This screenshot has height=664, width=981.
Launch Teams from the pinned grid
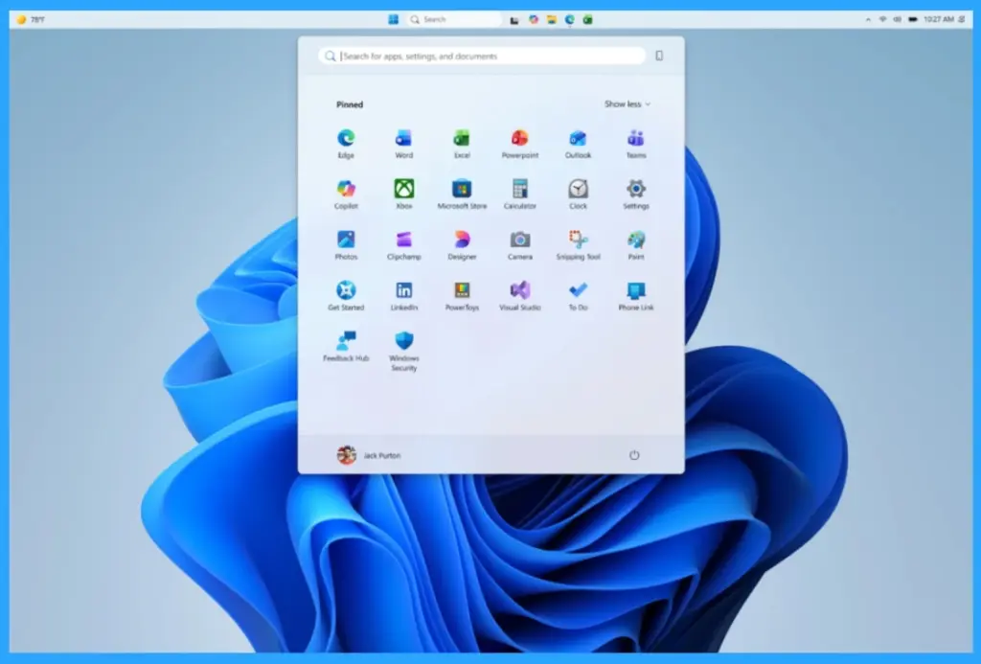[636, 144]
